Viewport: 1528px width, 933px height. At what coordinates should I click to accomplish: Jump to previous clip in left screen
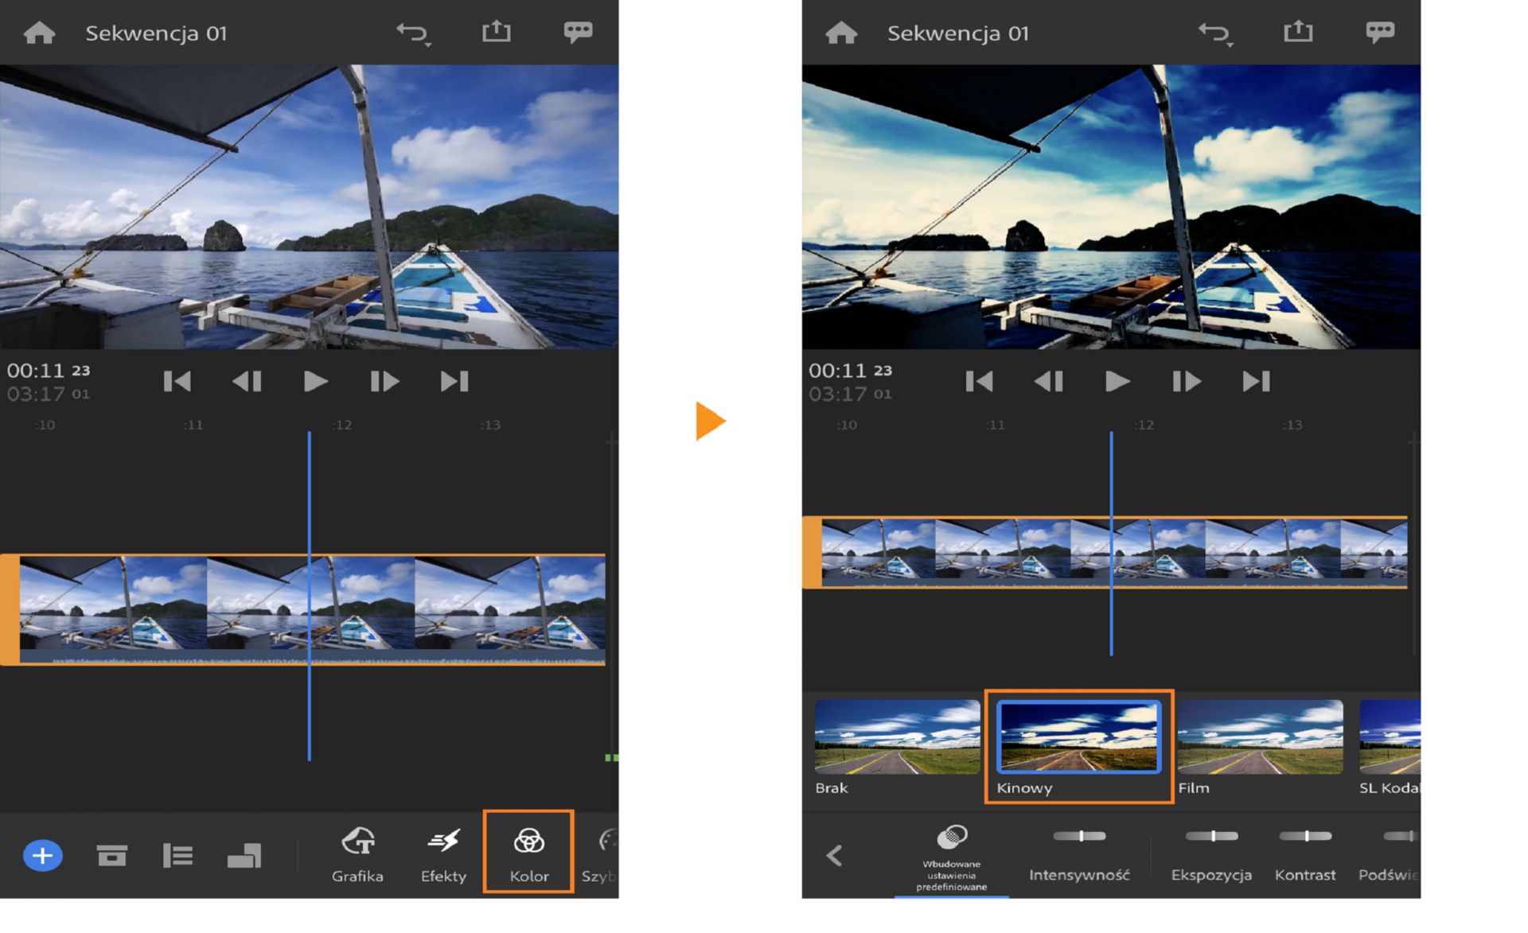(x=177, y=382)
